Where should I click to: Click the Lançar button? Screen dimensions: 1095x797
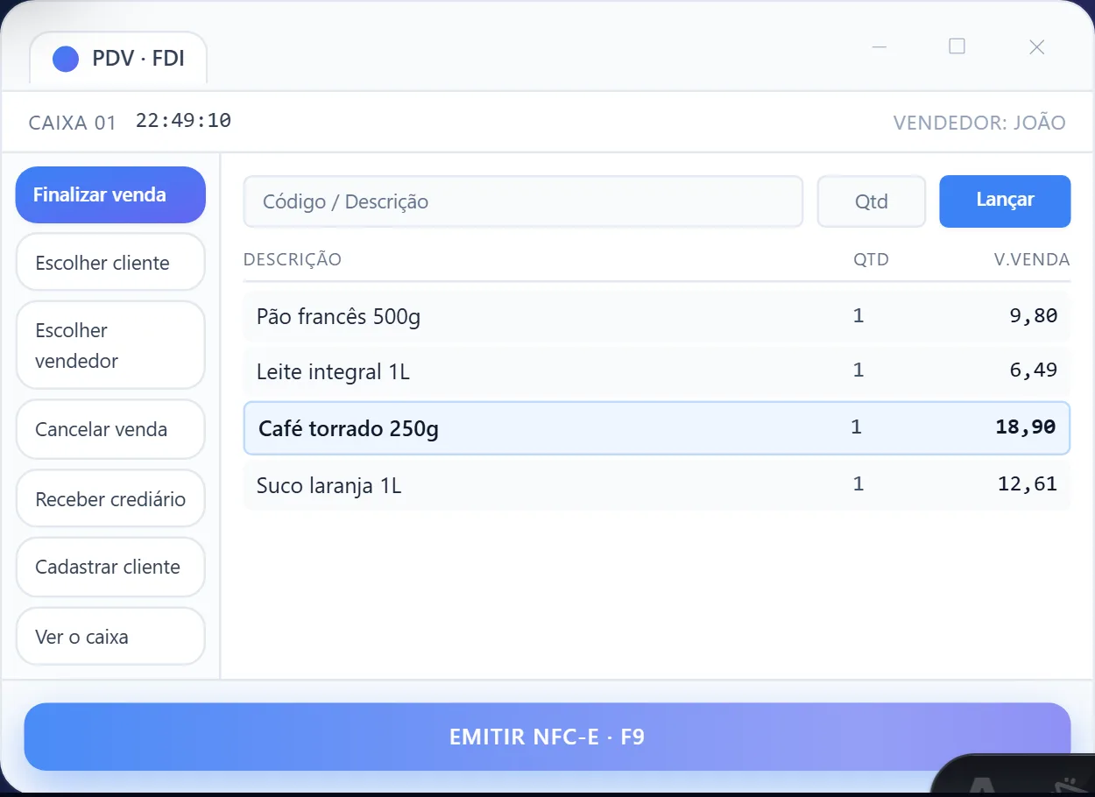coord(1005,201)
